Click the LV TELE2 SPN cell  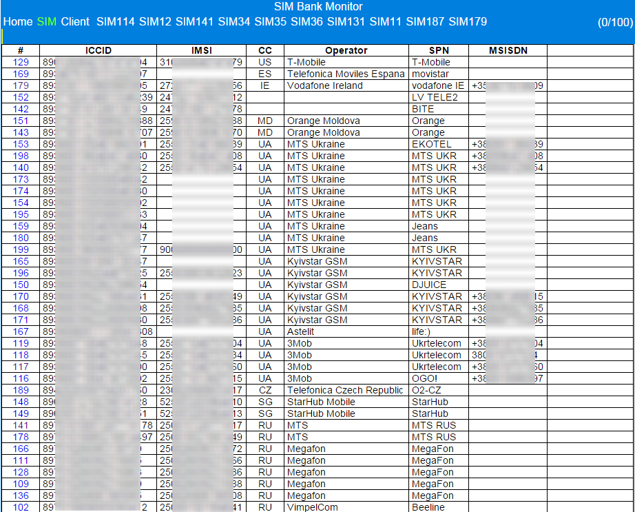439,97
